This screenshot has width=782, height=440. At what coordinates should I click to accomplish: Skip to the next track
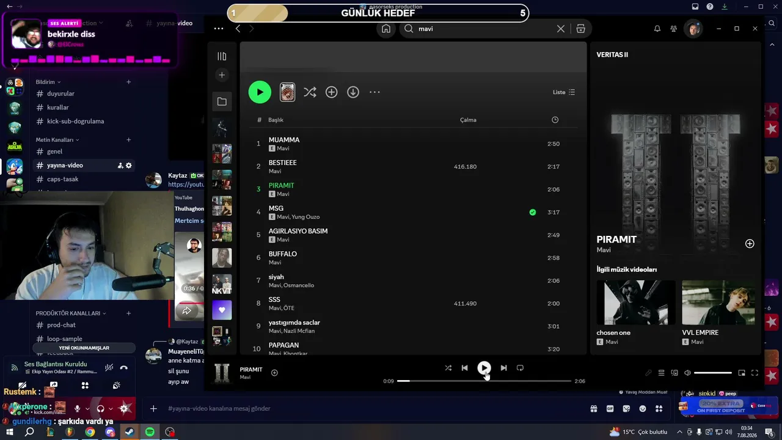pyautogui.click(x=503, y=368)
